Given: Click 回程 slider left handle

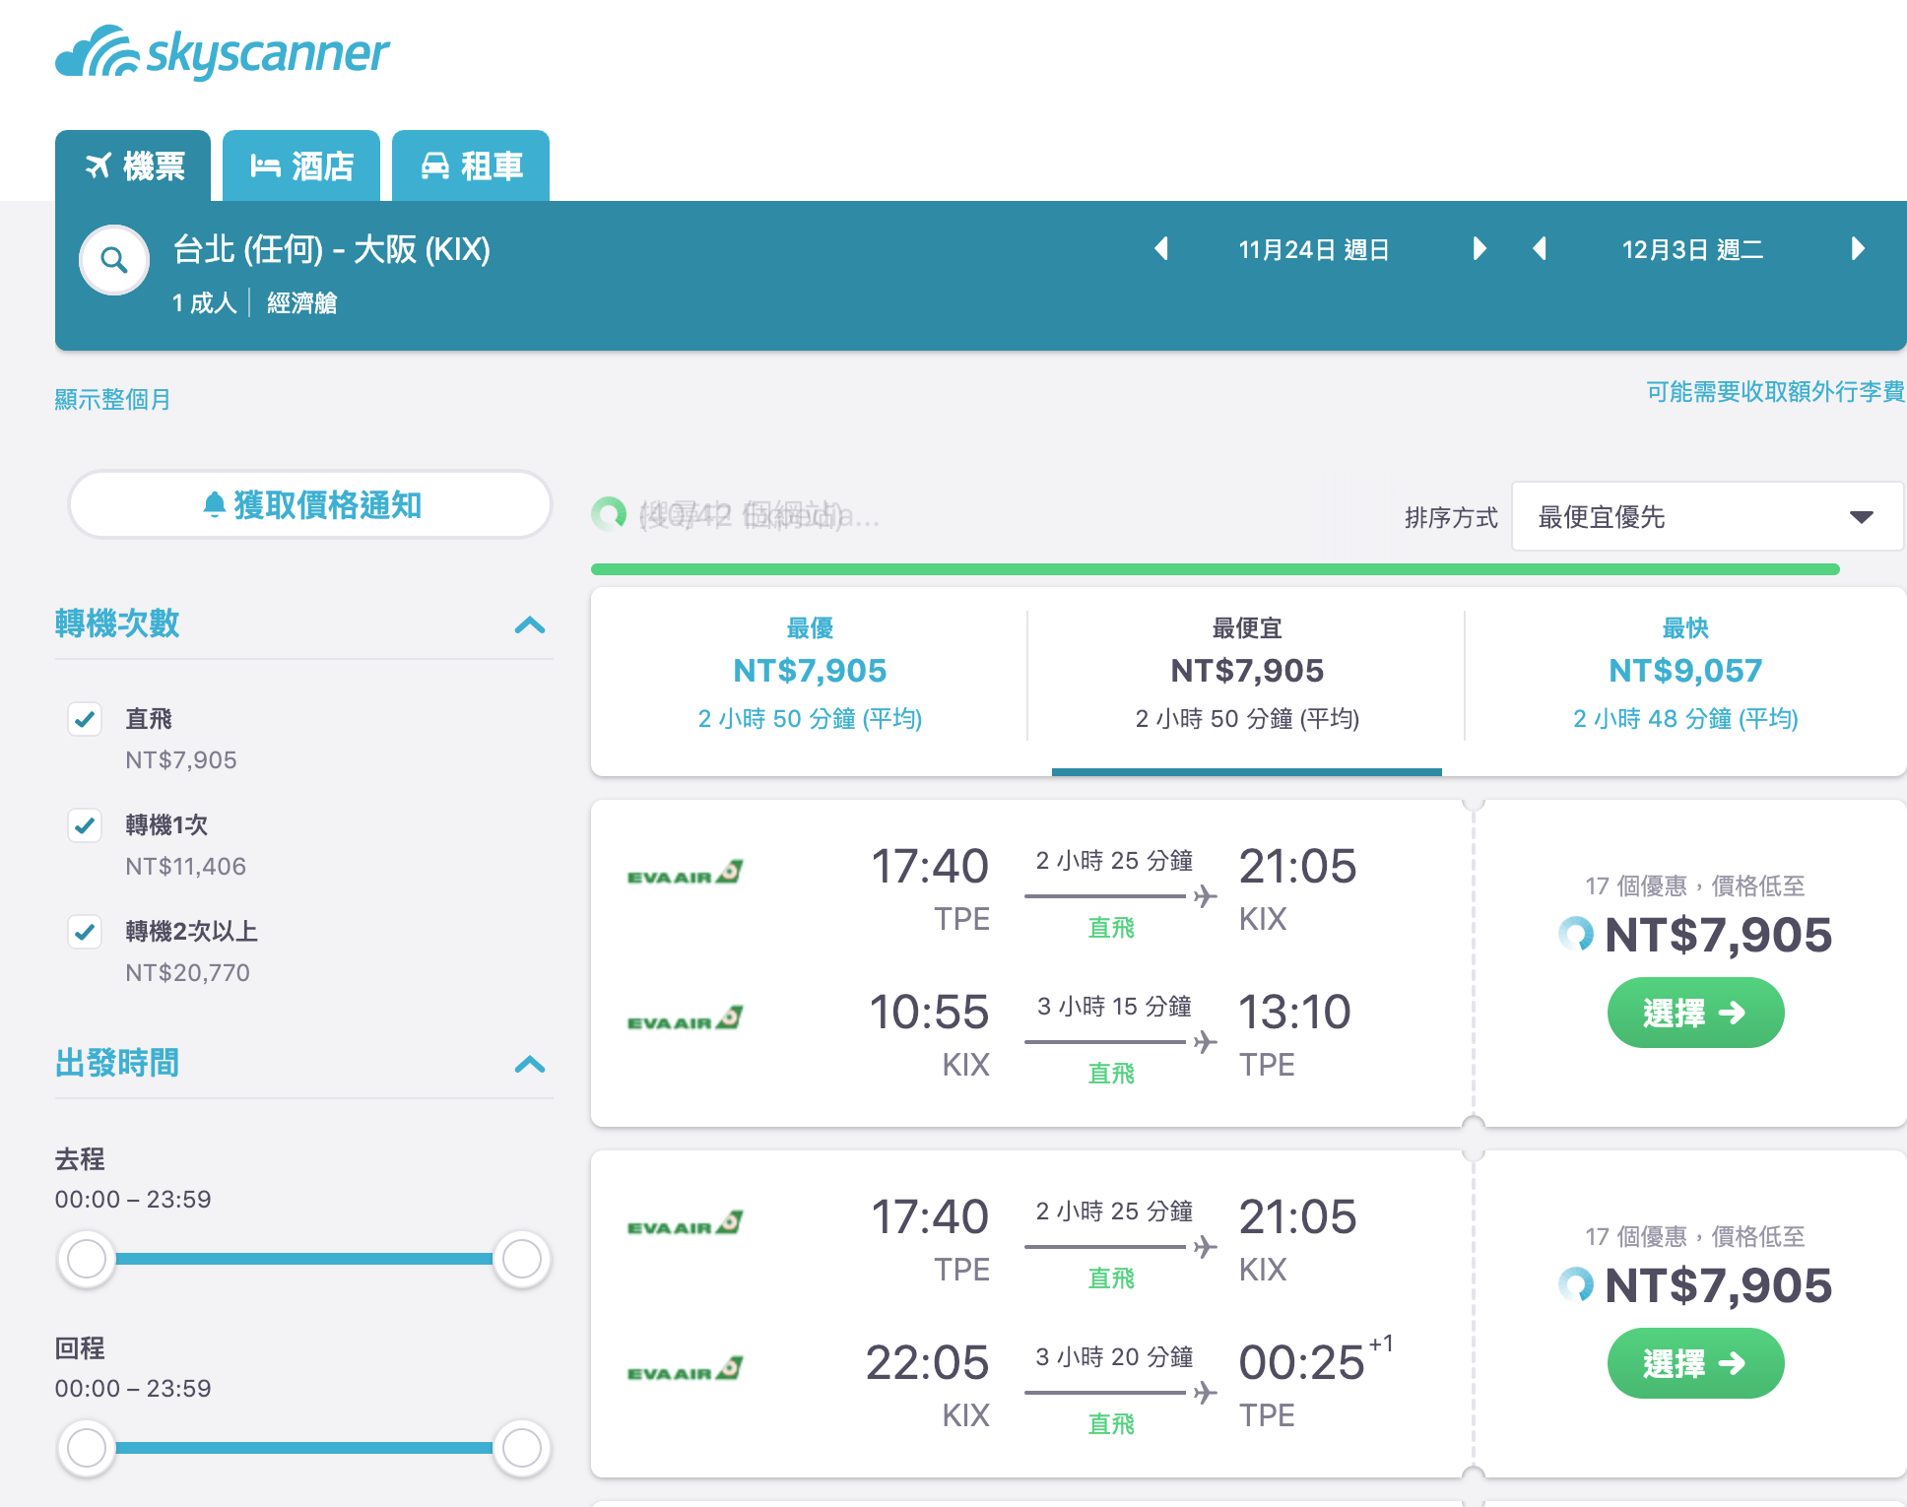Looking at the screenshot, I should point(87,1447).
